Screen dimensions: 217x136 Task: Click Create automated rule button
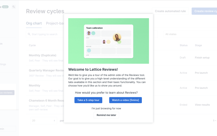(x=170, y=11)
